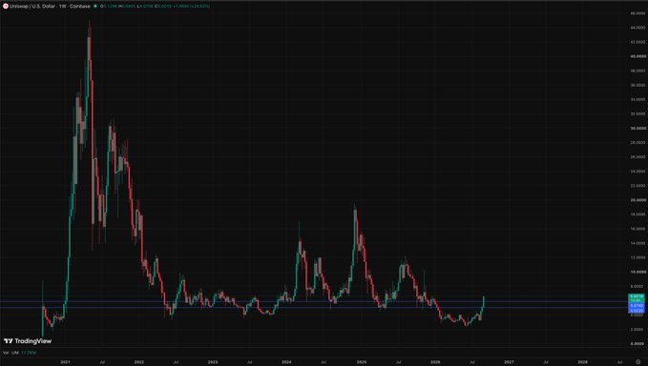The height and width of the screenshot is (366, 648).
Task: Click the 0.0000 price axis label
Action: [638, 344]
